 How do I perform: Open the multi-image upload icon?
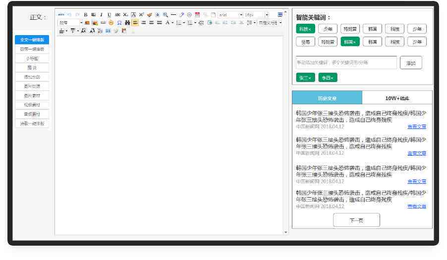click(x=95, y=23)
